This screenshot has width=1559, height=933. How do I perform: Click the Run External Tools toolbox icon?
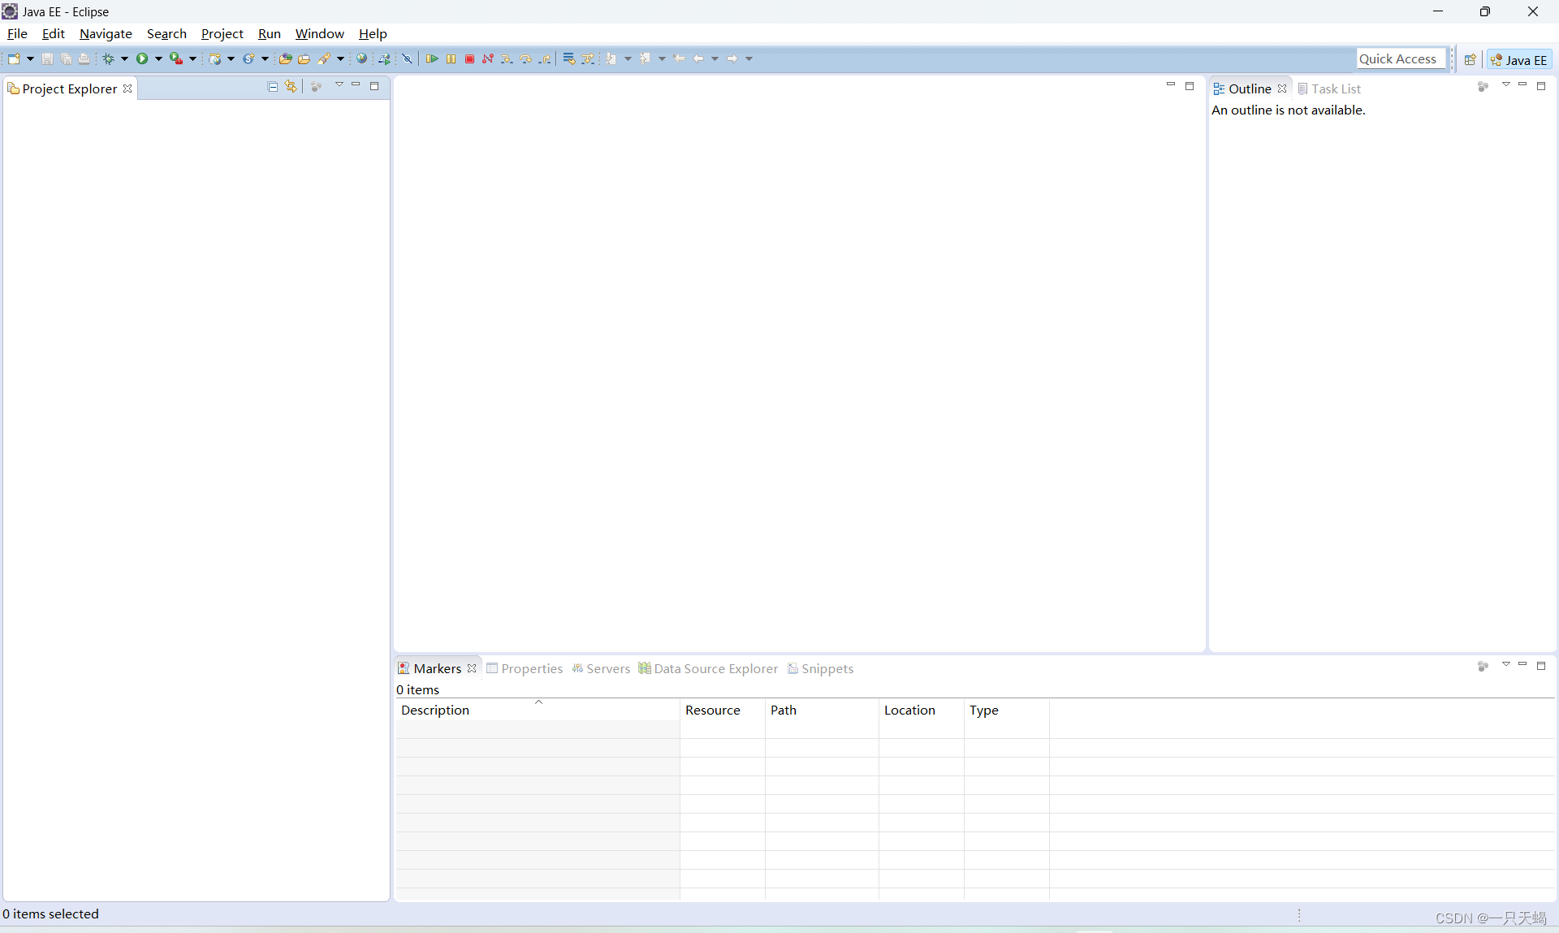(x=176, y=58)
